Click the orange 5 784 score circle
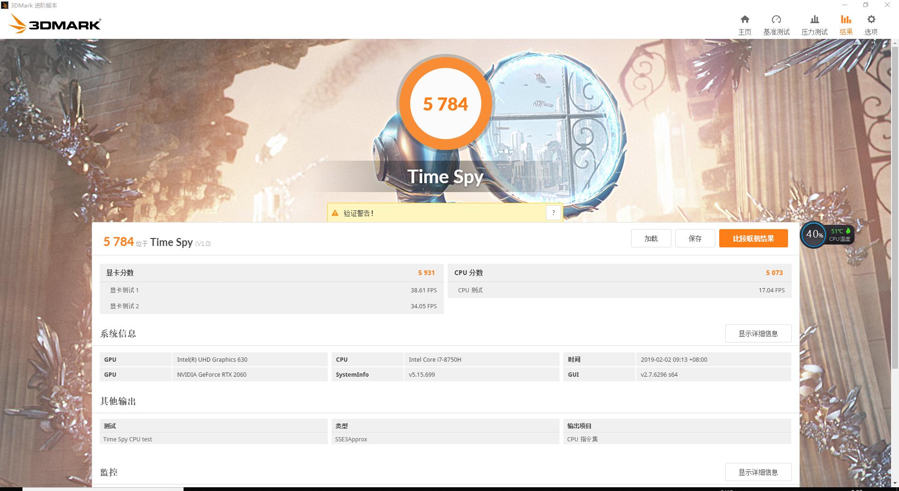Image resolution: width=899 pixels, height=491 pixels. [445, 104]
